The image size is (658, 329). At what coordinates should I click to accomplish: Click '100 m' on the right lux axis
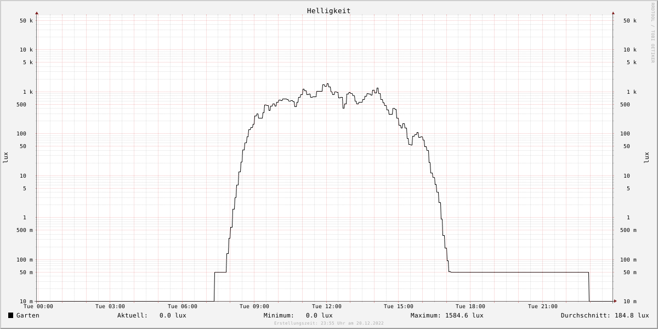(x=628, y=260)
